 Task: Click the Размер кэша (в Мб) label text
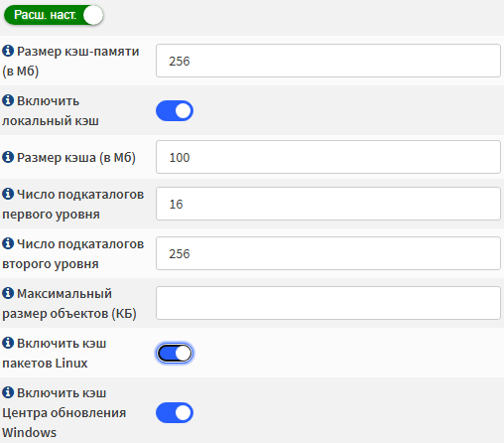pos(76,158)
